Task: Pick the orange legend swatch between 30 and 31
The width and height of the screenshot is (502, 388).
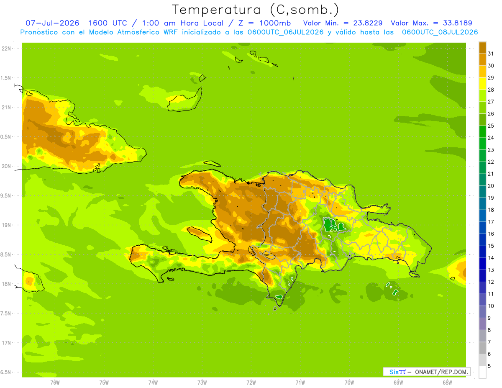Action: (482, 59)
